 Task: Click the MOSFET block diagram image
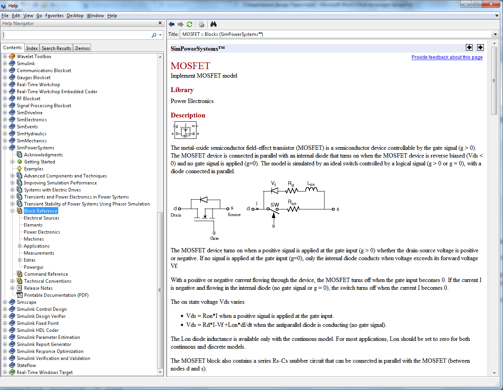click(186, 130)
